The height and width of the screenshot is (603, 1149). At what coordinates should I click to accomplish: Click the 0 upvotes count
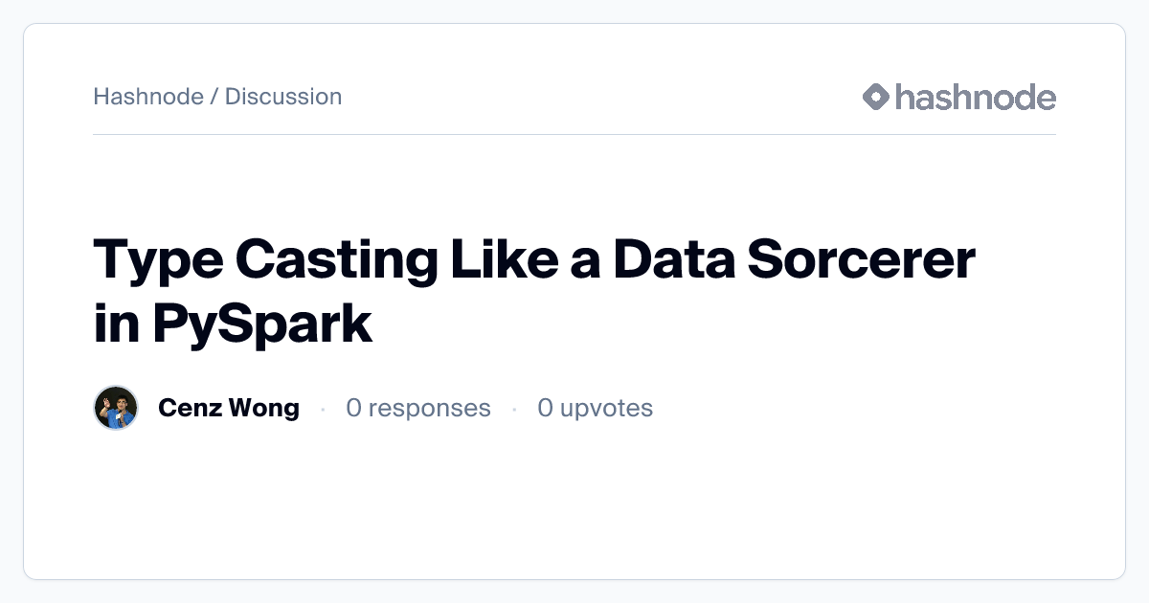point(595,408)
